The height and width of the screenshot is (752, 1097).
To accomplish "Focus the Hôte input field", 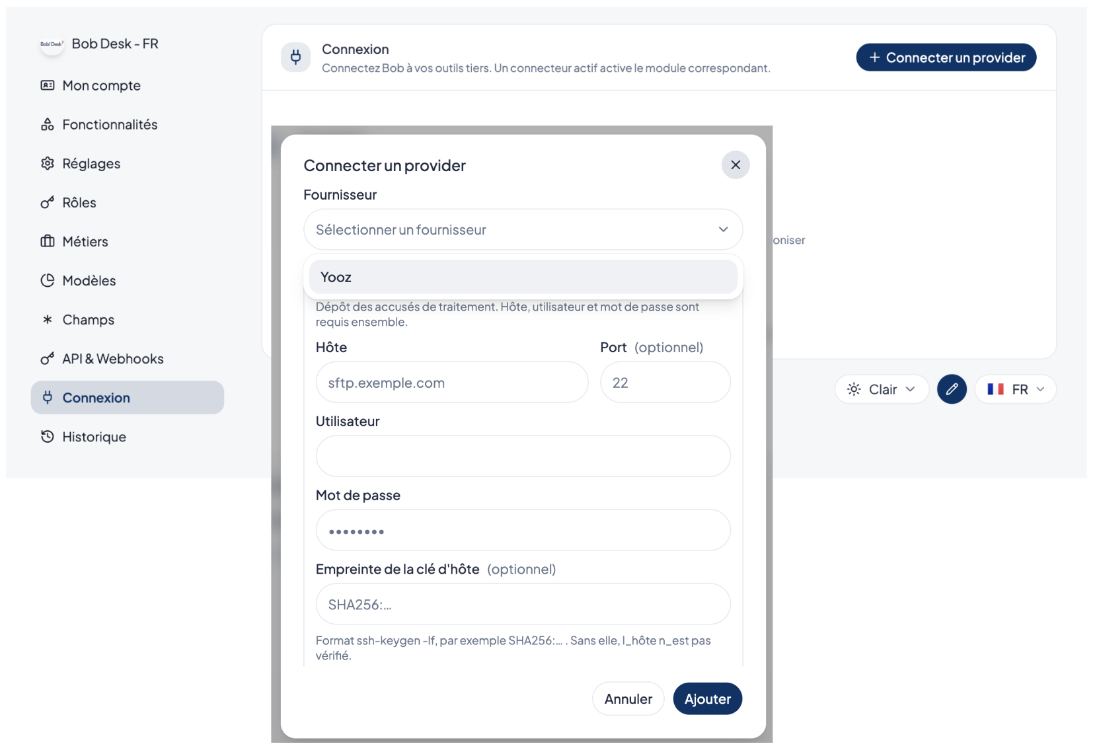I will (452, 382).
